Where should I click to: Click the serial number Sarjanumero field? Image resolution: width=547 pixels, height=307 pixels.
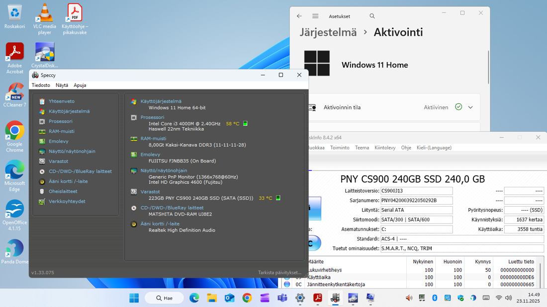pyautogui.click(x=416, y=201)
